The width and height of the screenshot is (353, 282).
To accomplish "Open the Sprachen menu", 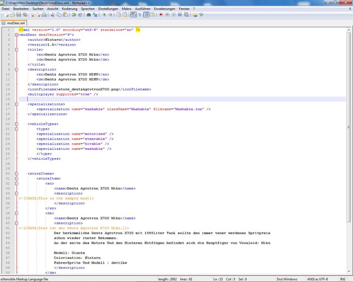I will coord(88,9).
